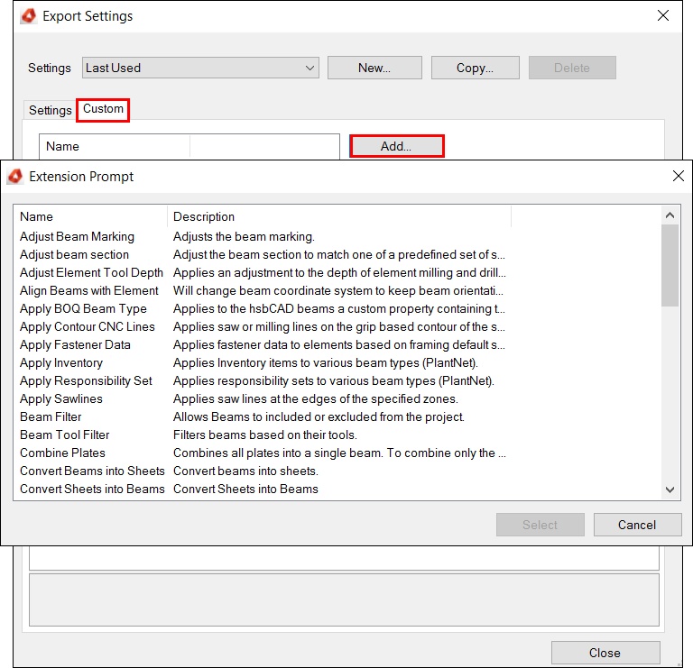This screenshot has height=668, width=693.
Task: Click Close in the Export Settings window
Action: 605,653
